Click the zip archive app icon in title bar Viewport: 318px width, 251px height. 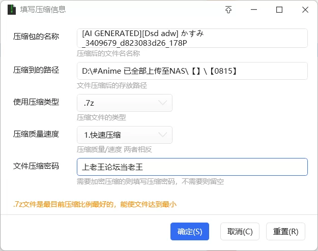pos(12,10)
